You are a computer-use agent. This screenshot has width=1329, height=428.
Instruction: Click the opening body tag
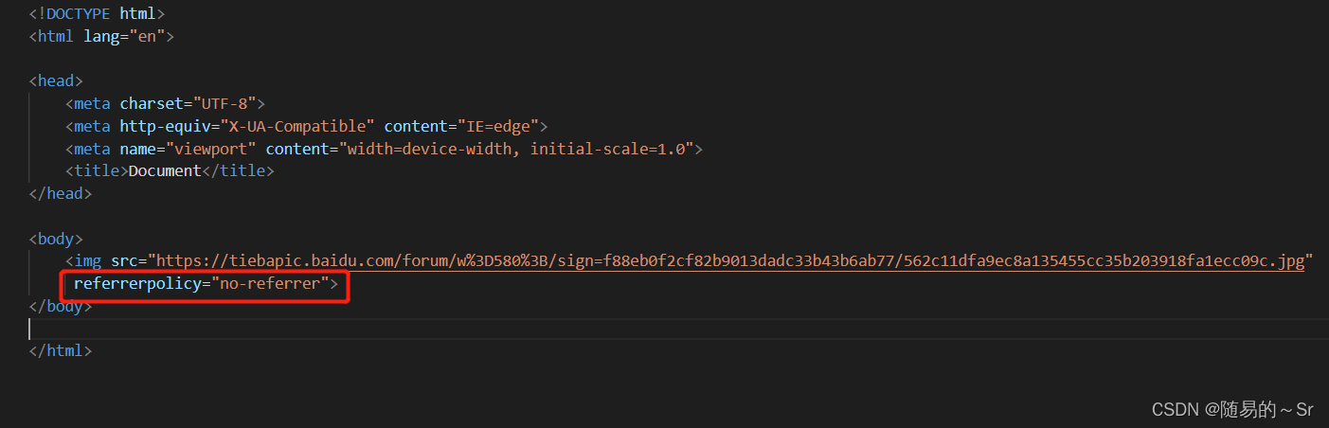56,239
